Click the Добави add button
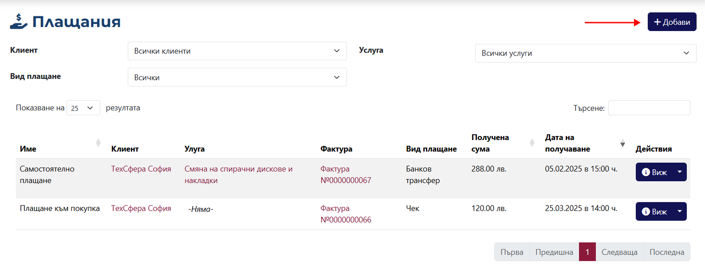The width and height of the screenshot is (705, 273). (672, 22)
